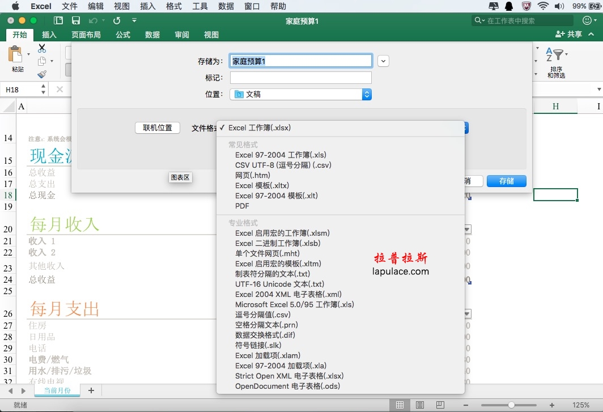The height and width of the screenshot is (412, 603).
Task: Choose OpenDocument 电子表格(.ods) format
Action: click(x=287, y=386)
